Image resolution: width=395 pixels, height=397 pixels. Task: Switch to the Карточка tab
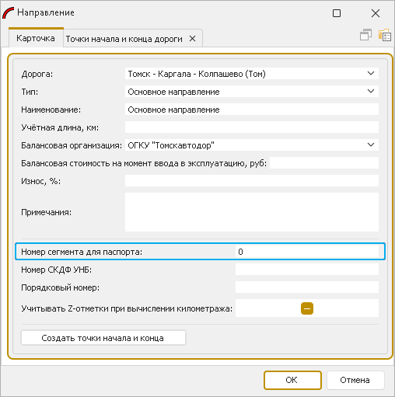click(36, 38)
